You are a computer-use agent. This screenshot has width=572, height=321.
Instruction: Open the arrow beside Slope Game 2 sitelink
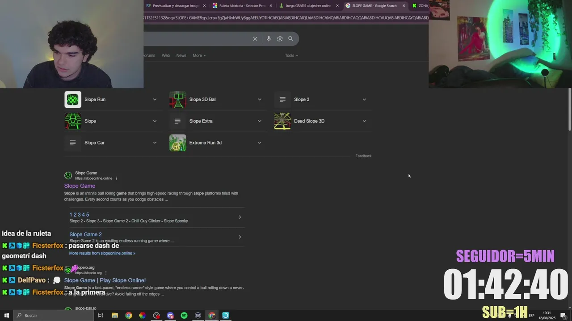(240, 237)
